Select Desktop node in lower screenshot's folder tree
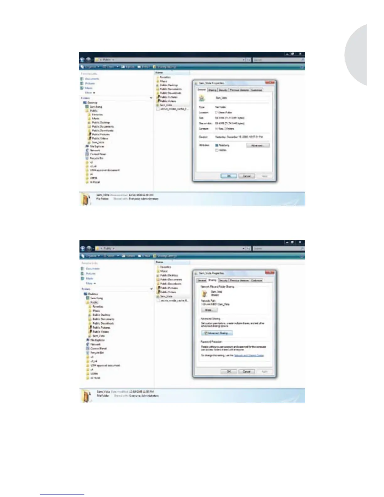 (93, 294)
